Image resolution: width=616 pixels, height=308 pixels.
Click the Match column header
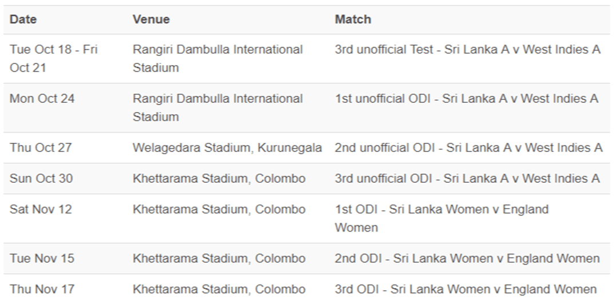coord(353,19)
